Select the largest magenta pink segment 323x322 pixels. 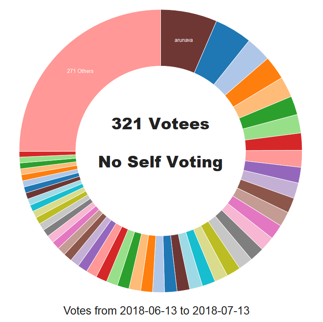pos(255,217)
